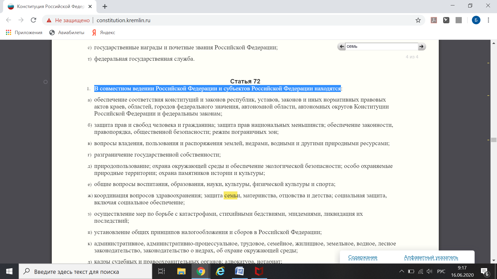Screen dimensions: 497x279
Task: Open the 'Содержание' link
Action: (x=363, y=257)
